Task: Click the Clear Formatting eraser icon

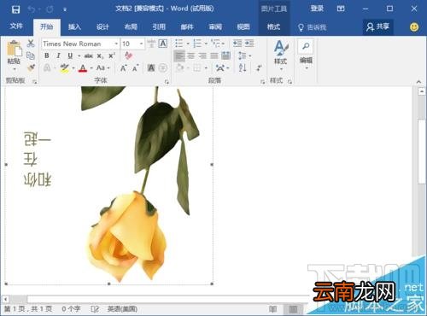Action: coord(128,56)
